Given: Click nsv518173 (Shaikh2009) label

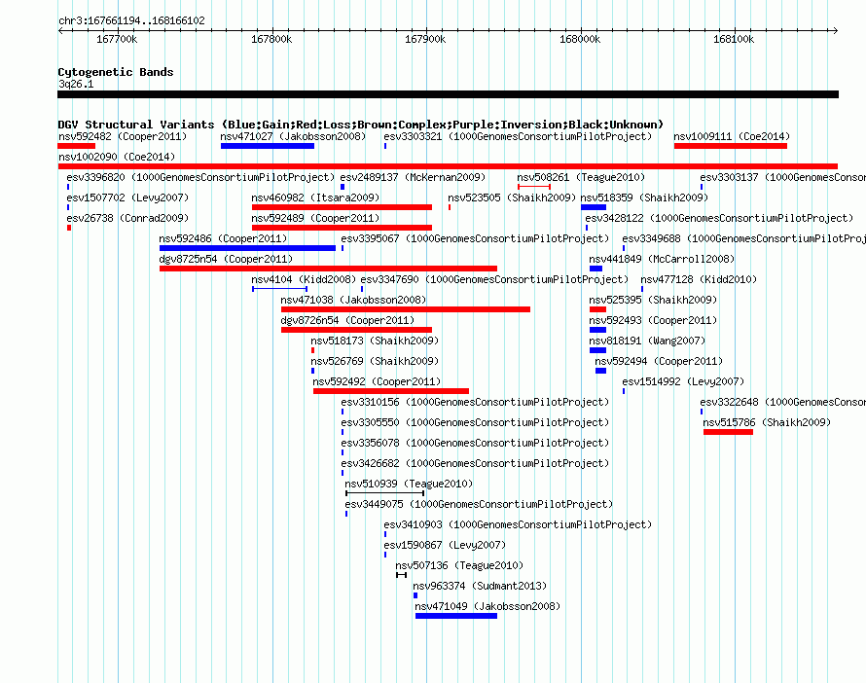Looking at the screenshot, I should 375,341.
